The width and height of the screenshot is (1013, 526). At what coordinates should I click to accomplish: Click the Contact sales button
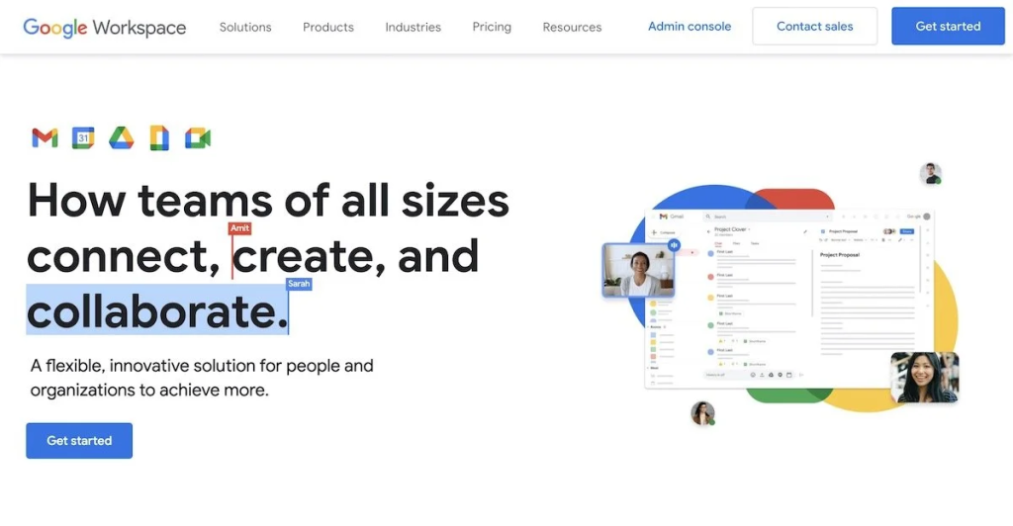[815, 27]
